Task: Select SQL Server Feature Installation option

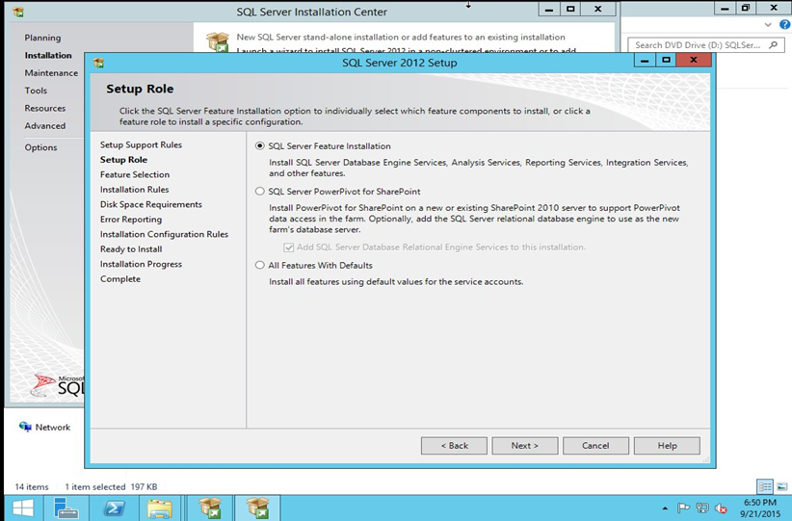Action: pos(260,146)
